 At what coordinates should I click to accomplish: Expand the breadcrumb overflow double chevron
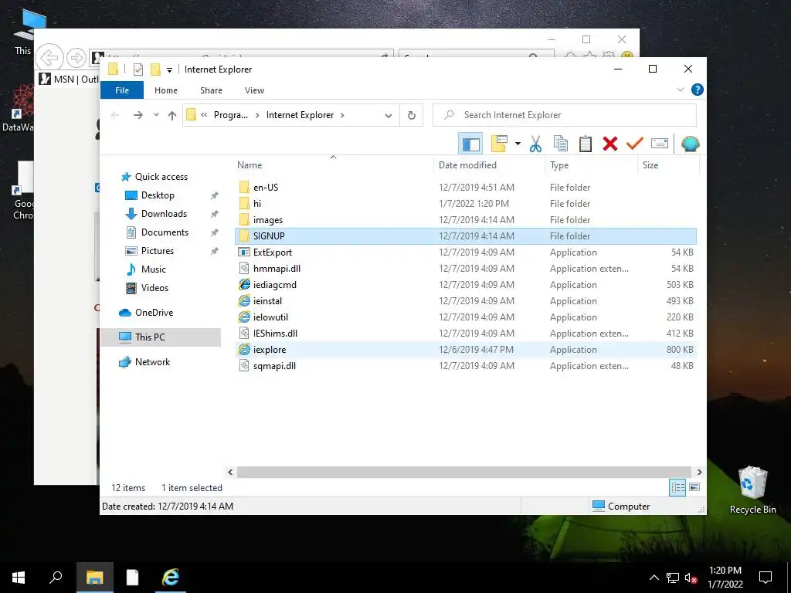tap(204, 115)
